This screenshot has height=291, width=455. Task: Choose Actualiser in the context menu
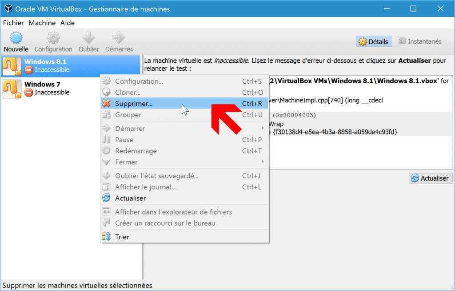(184, 198)
